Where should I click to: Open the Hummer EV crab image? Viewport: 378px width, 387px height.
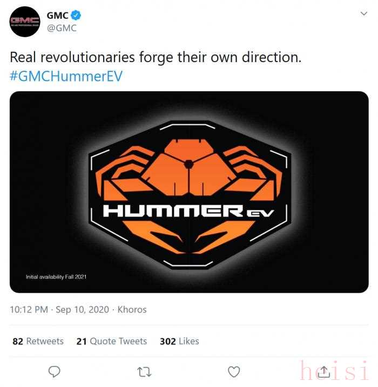tap(189, 192)
